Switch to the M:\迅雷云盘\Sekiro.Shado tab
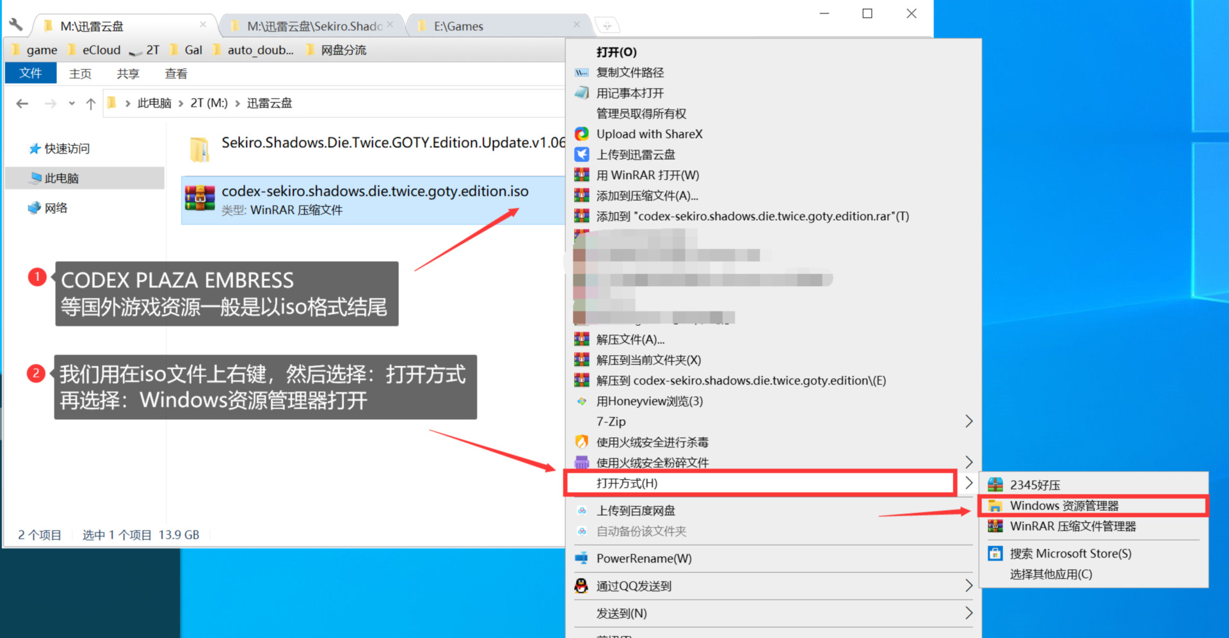This screenshot has height=638, width=1229. tap(314, 26)
